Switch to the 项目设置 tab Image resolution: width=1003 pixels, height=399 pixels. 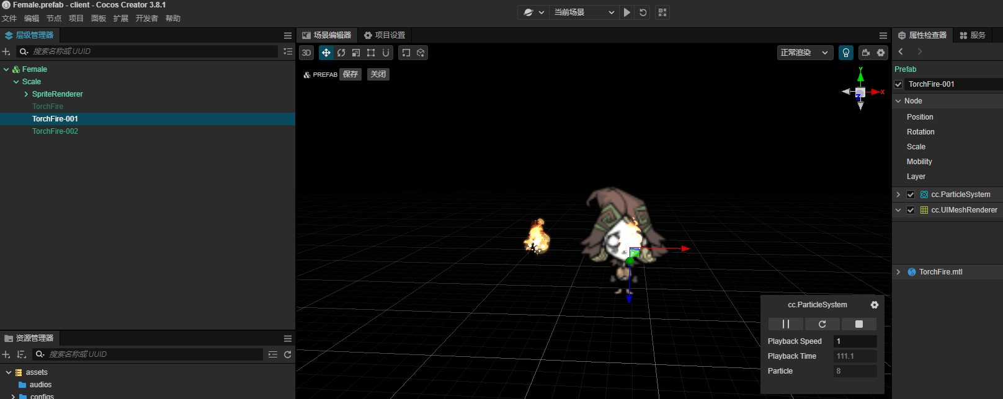pyautogui.click(x=385, y=35)
